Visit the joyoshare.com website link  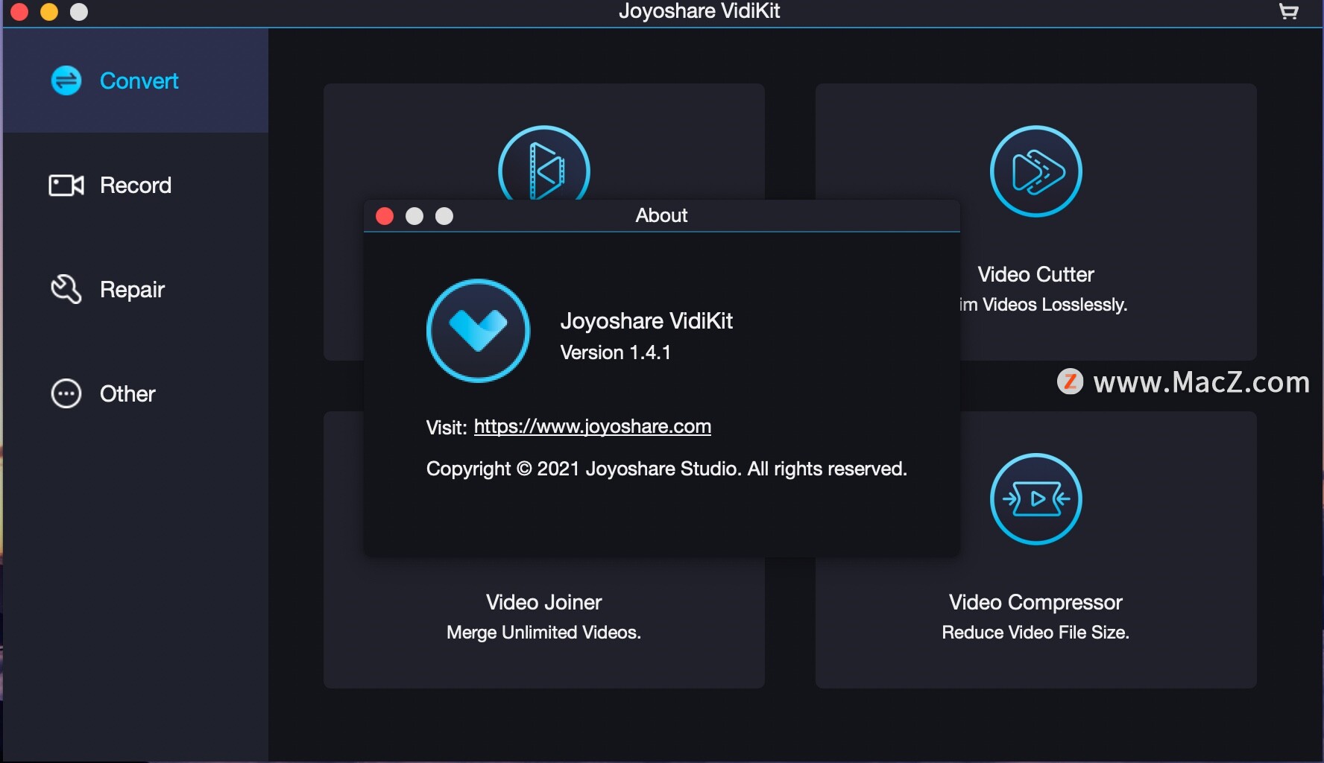[593, 426]
